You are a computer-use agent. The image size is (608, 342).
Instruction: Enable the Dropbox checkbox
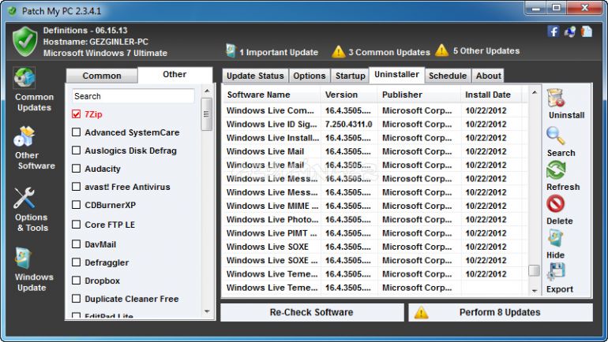click(x=77, y=281)
